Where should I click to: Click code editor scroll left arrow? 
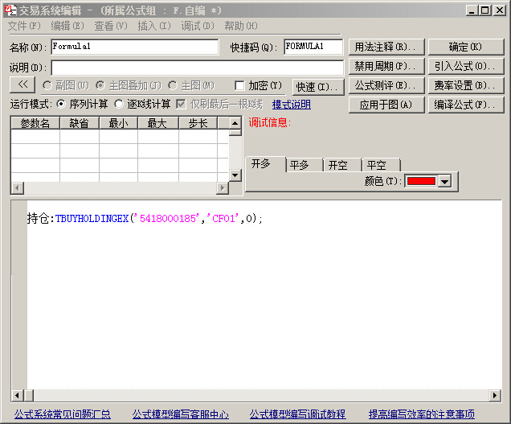click(17, 396)
